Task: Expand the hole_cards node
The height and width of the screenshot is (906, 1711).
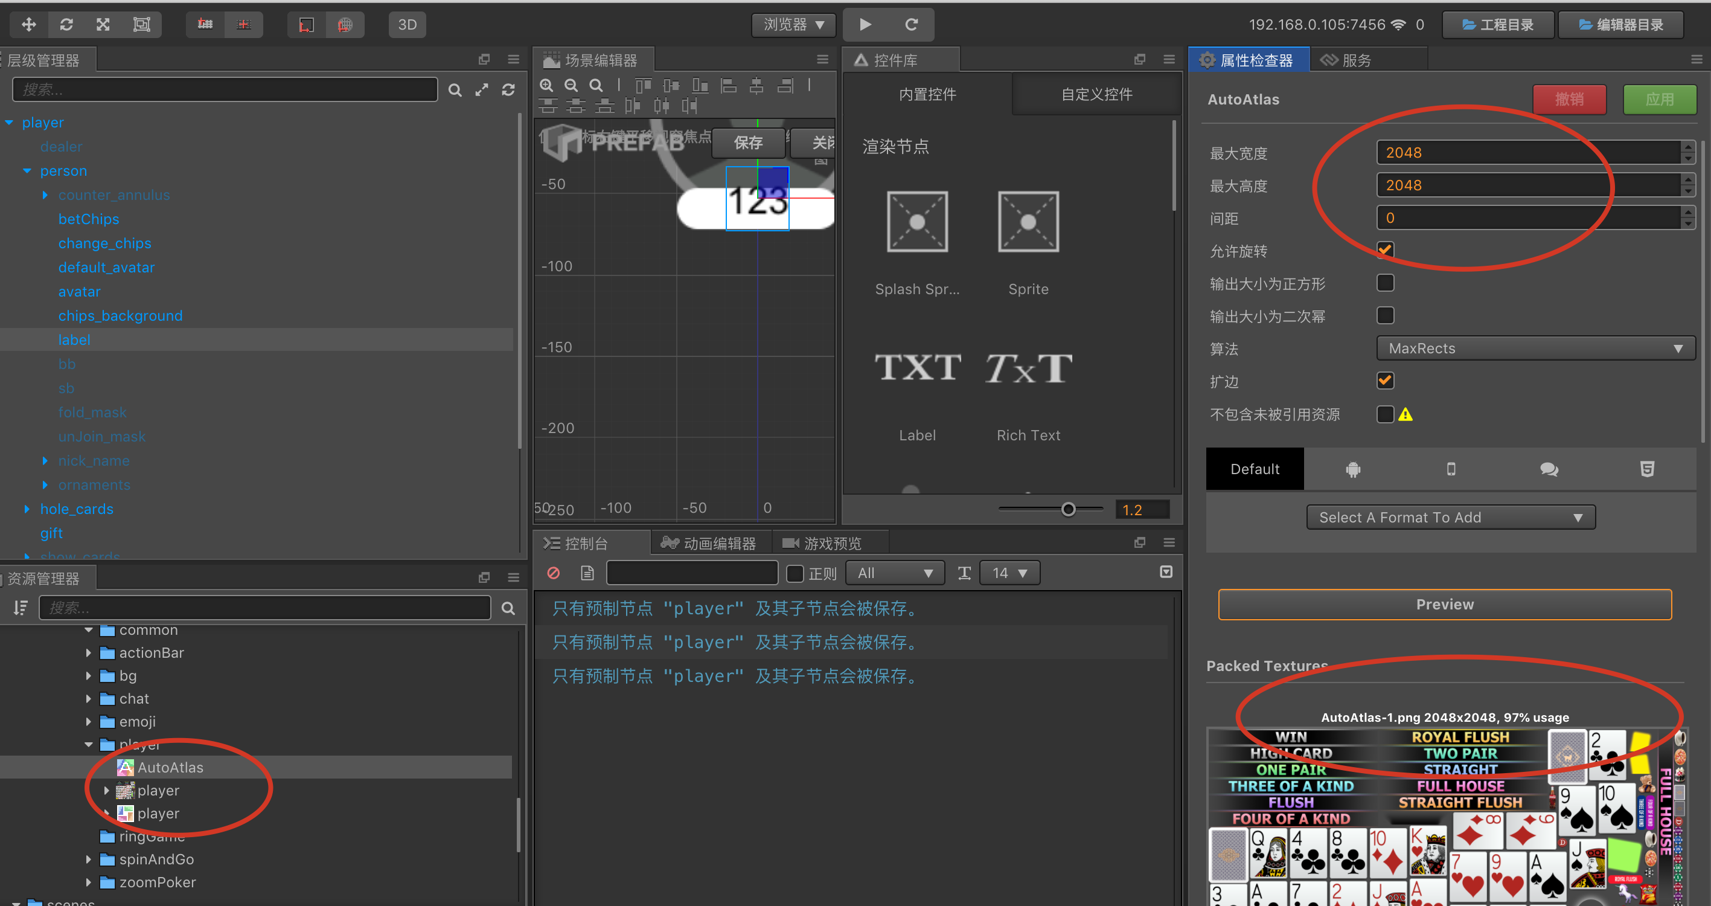Action: point(27,509)
